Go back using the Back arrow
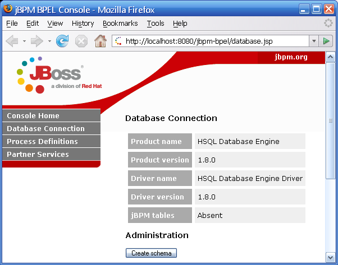The width and height of the screenshot is (338, 265). click(12, 41)
